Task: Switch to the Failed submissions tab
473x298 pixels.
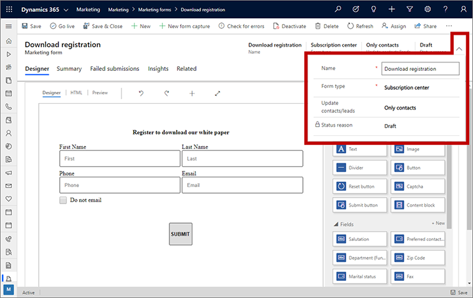Action: tap(114, 68)
